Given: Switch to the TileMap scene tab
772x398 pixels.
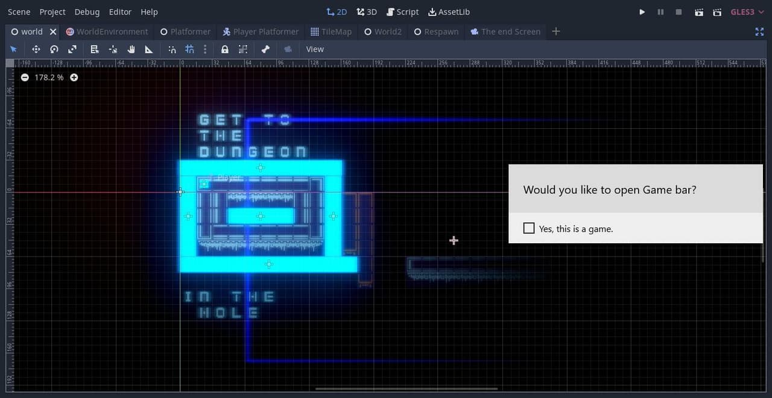Looking at the screenshot, I should [x=331, y=31].
